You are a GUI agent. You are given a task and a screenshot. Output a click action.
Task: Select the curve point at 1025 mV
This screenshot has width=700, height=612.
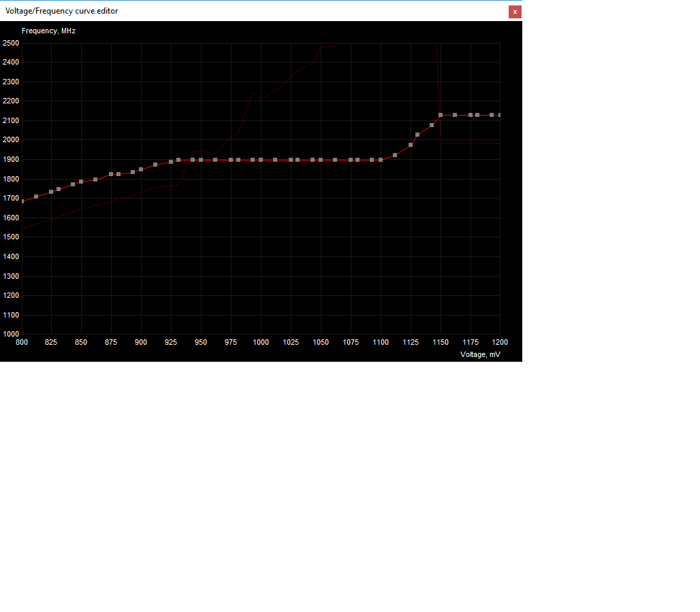(x=291, y=160)
